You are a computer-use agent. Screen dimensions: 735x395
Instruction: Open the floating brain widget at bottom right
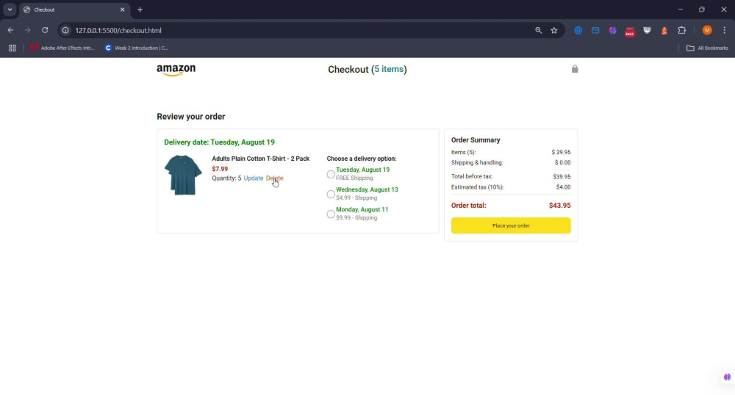pyautogui.click(x=727, y=377)
